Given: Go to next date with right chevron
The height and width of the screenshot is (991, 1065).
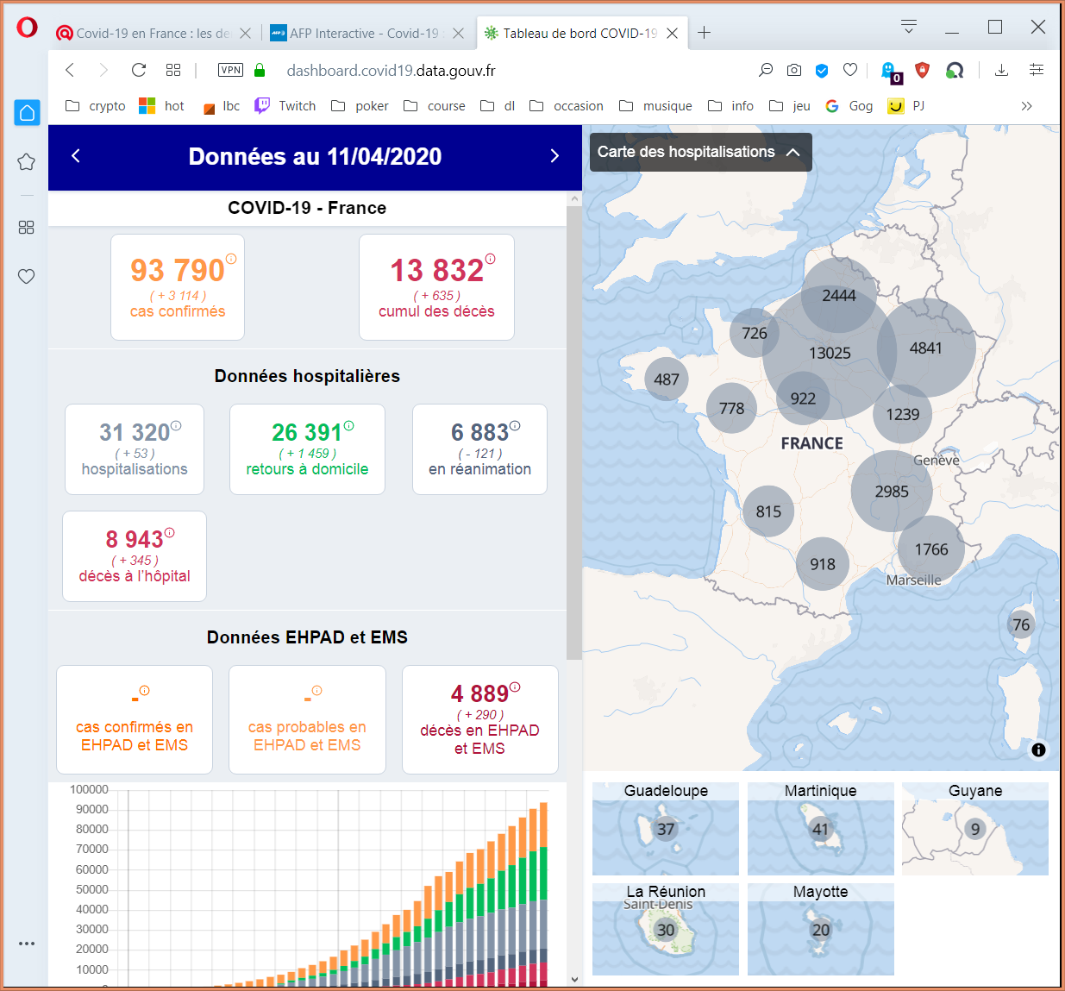Looking at the screenshot, I should point(554,156).
